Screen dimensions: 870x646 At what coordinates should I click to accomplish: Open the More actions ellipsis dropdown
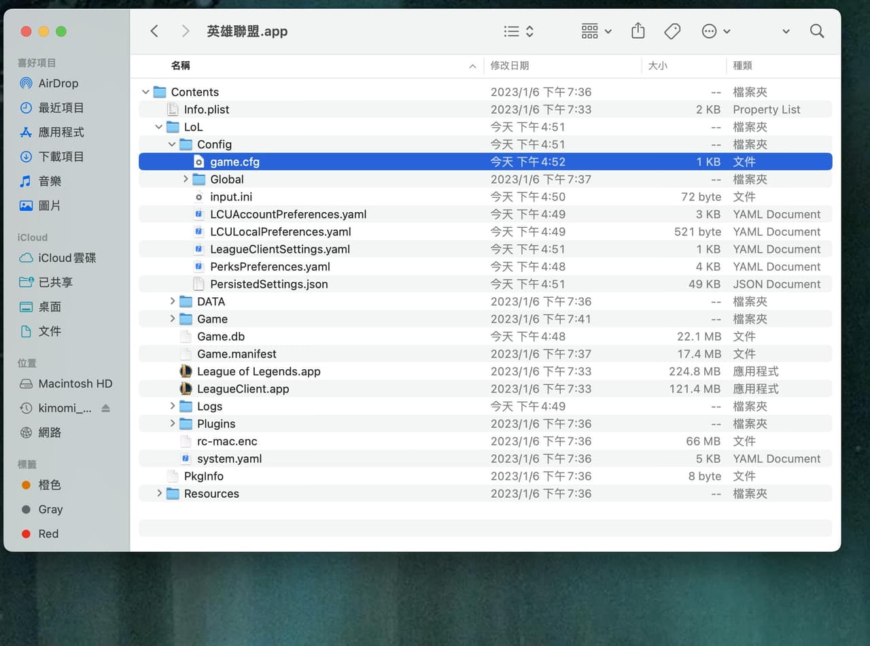[716, 31]
